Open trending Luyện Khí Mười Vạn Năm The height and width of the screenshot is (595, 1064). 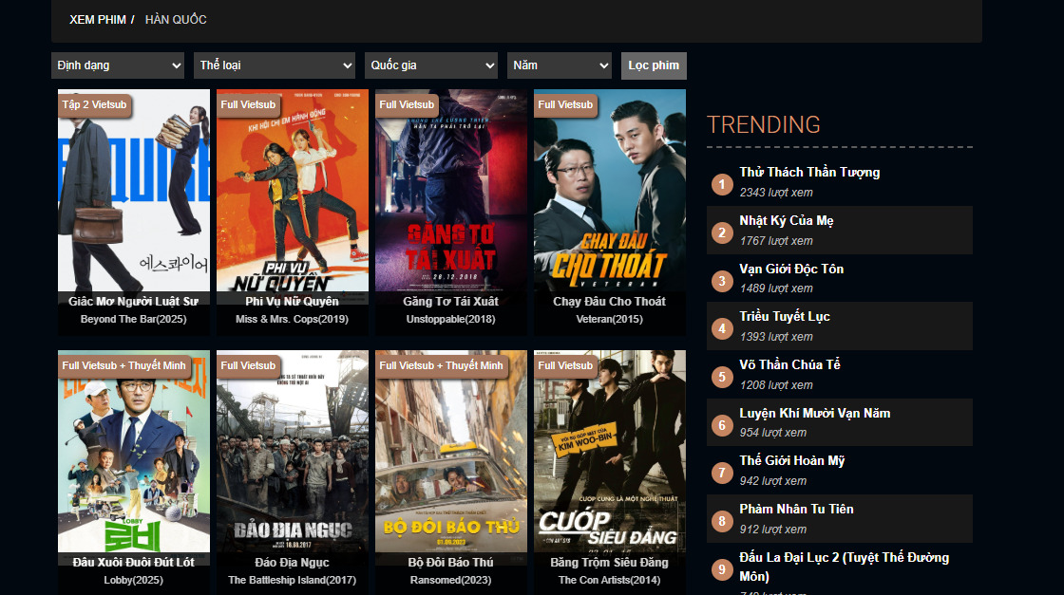815,414
